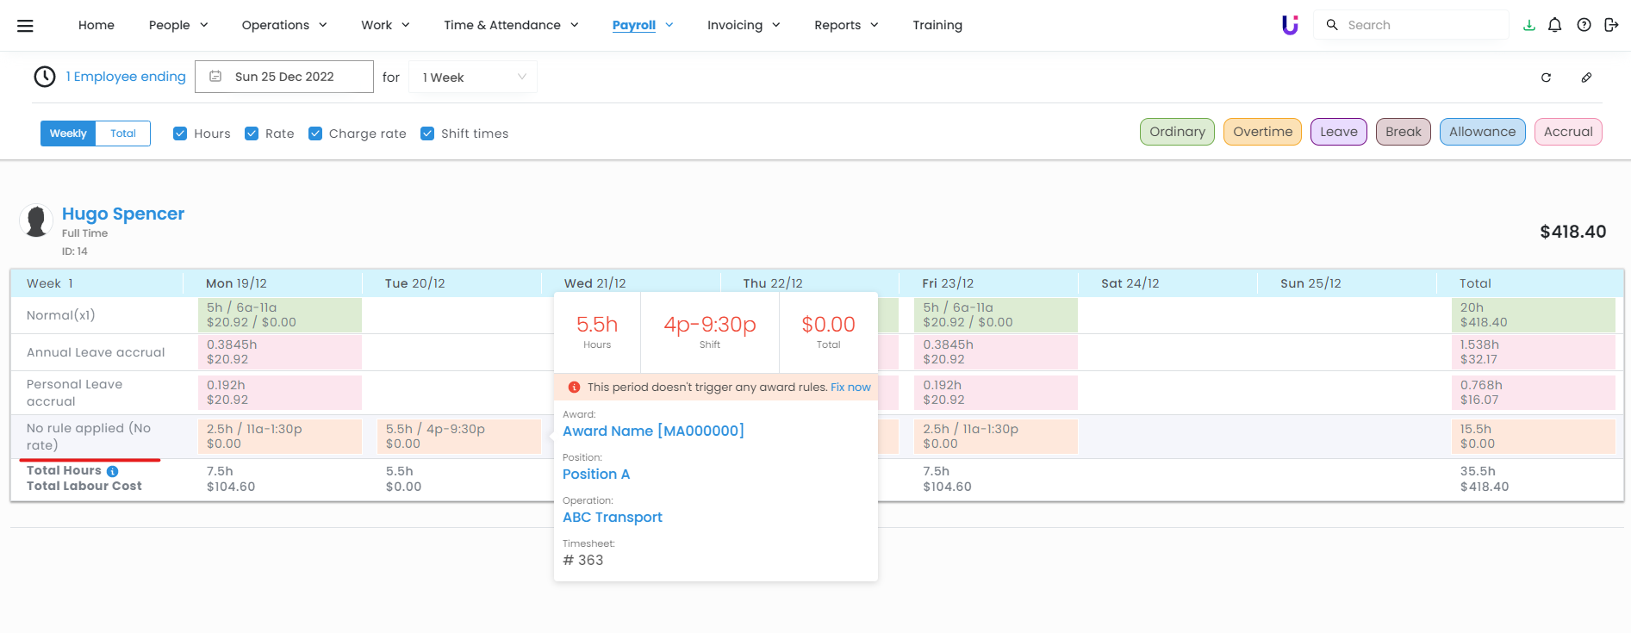1631x633 pixels.
Task: Open the help question mark icon
Action: pyautogui.click(x=1584, y=25)
